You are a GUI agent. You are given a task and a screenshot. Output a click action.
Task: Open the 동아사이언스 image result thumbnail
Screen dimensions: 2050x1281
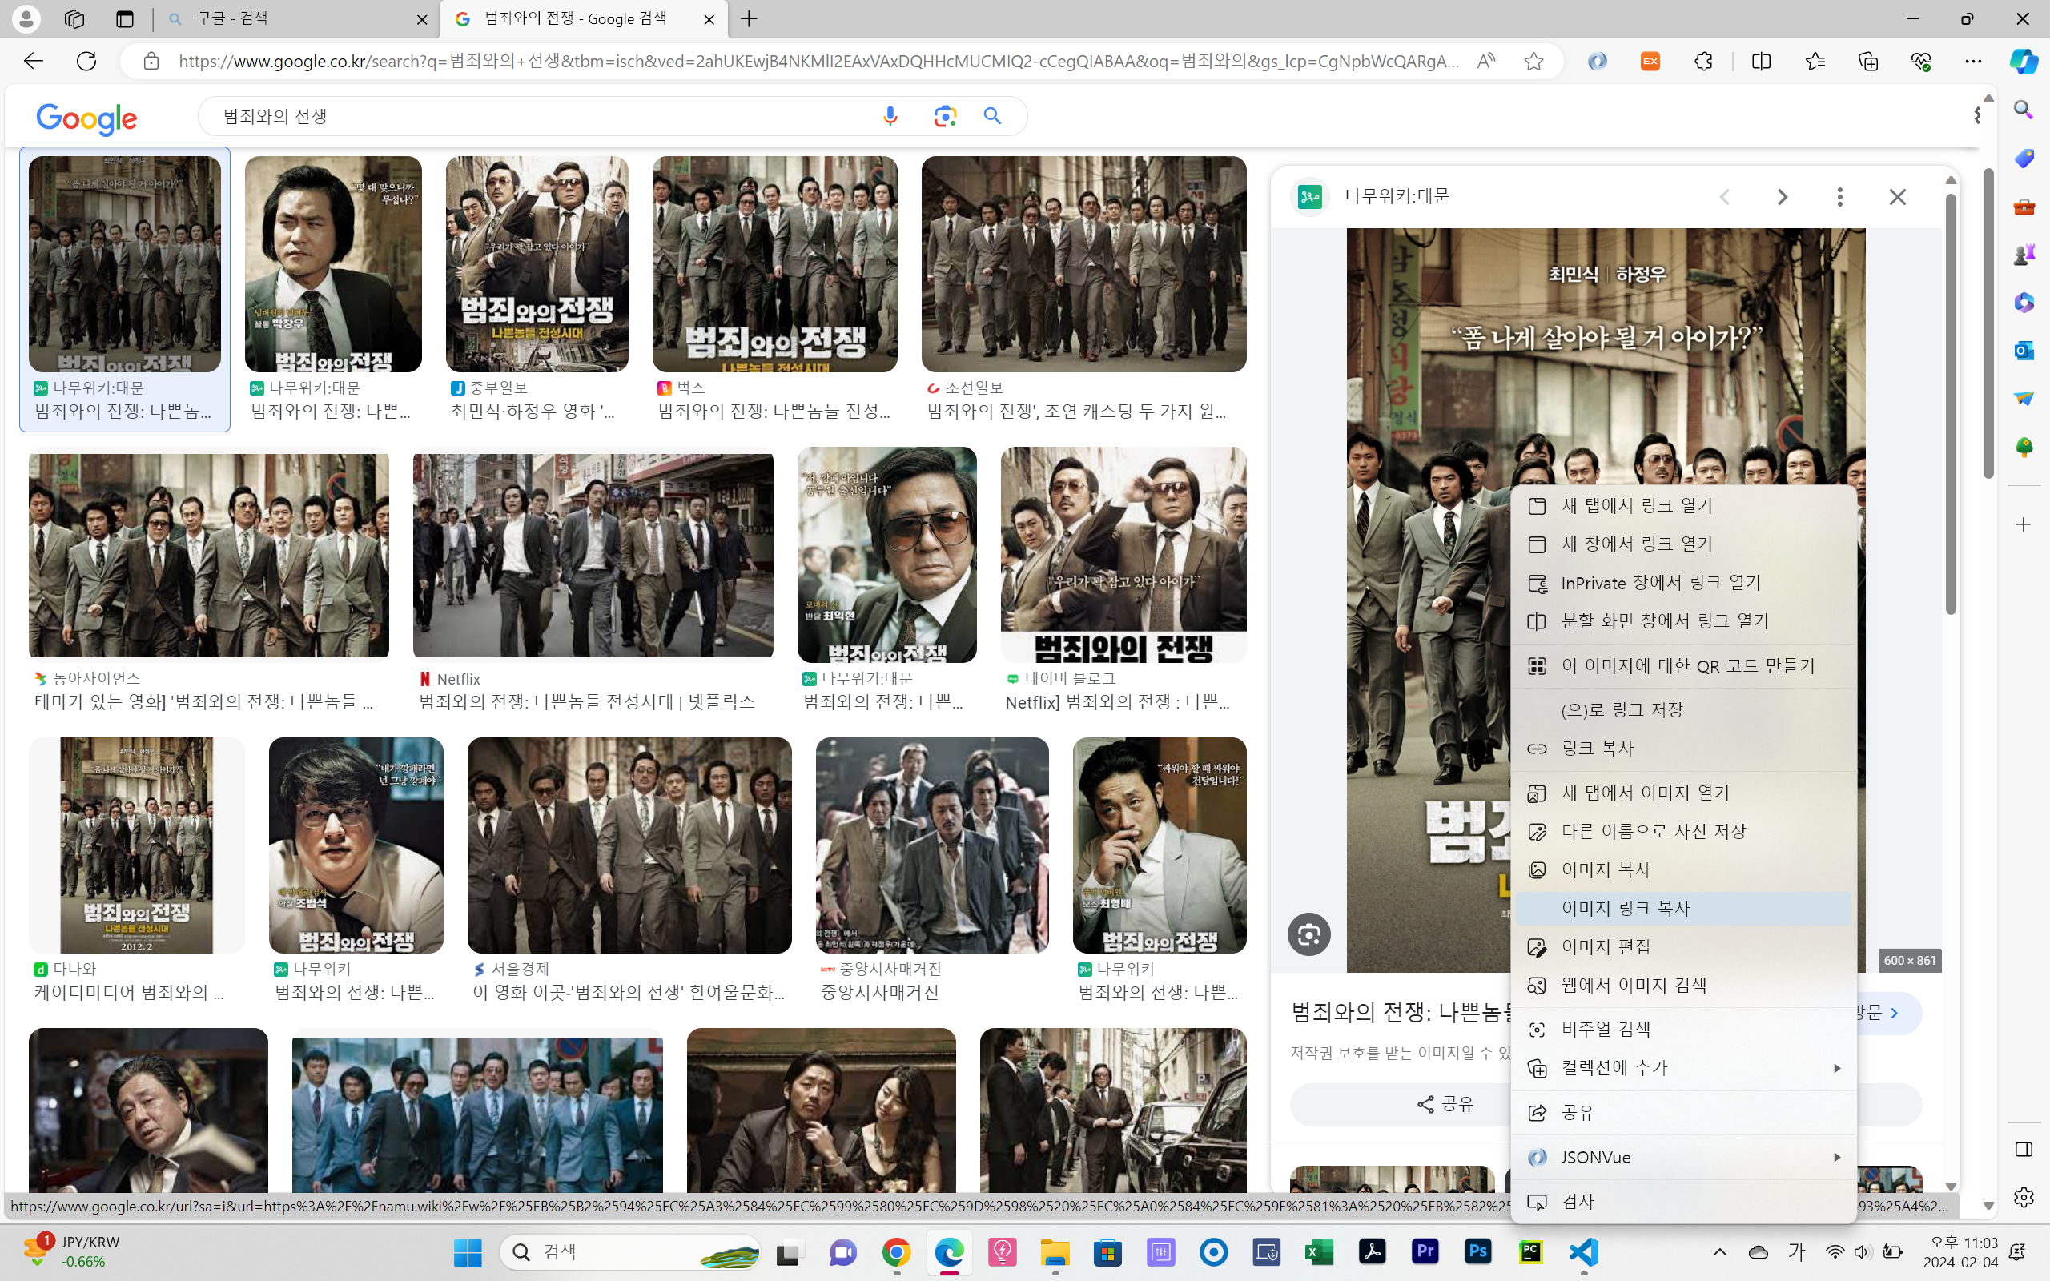[x=208, y=555]
